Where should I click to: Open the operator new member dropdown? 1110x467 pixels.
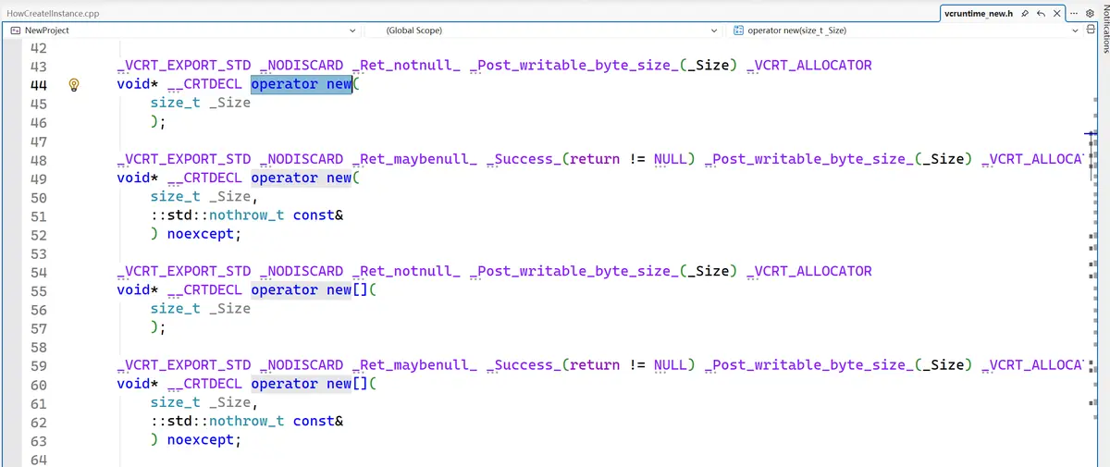(1075, 31)
